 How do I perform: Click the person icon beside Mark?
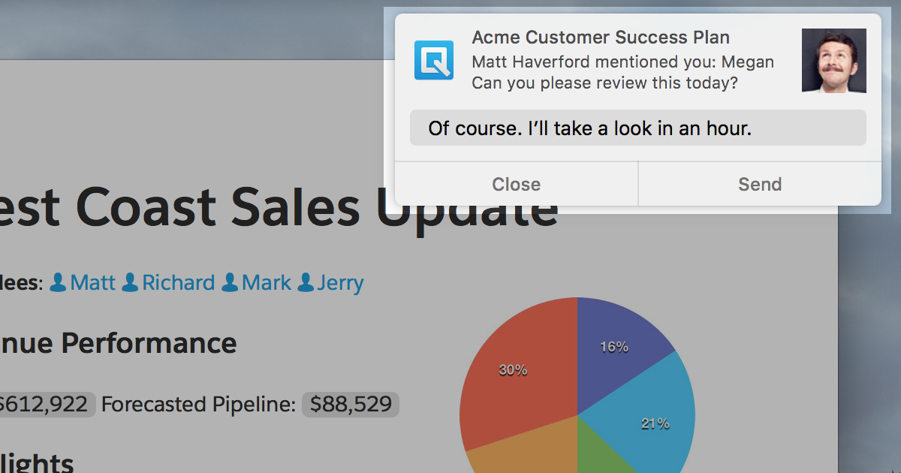(230, 283)
